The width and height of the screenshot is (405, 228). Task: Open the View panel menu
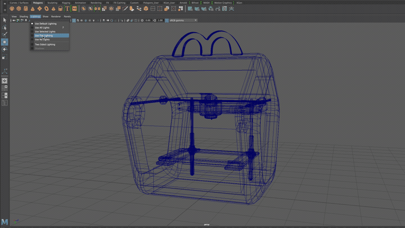coord(14,16)
